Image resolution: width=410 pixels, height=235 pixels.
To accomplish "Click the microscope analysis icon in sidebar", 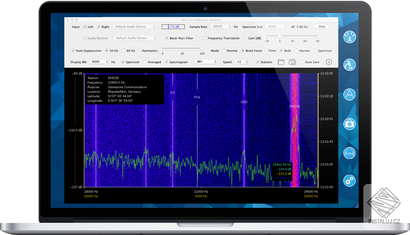I will click(350, 65).
